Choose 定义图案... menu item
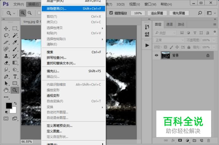This screenshot has width=219, height=145. pyautogui.click(x=73, y=131)
